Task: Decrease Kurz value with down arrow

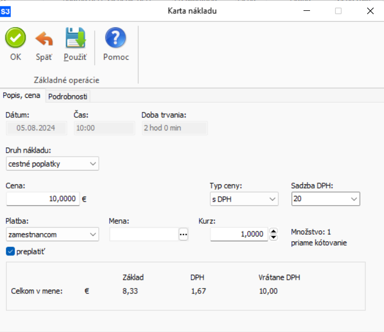Action: [x=273, y=237]
